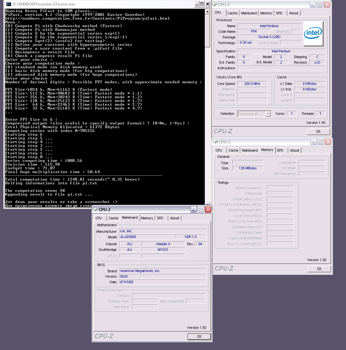
Task: Click the Core Speed value 200.5 MHz
Action: pyautogui.click(x=252, y=84)
